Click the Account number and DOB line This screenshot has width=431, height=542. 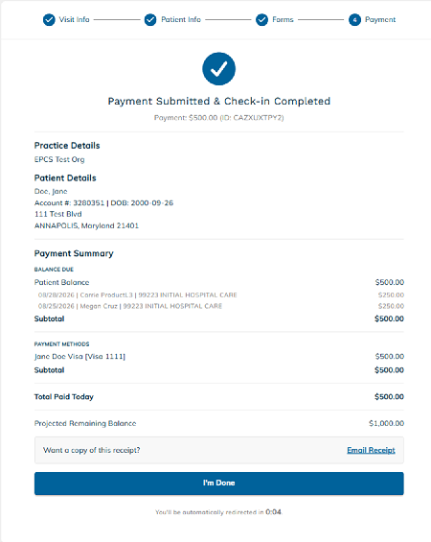click(103, 203)
